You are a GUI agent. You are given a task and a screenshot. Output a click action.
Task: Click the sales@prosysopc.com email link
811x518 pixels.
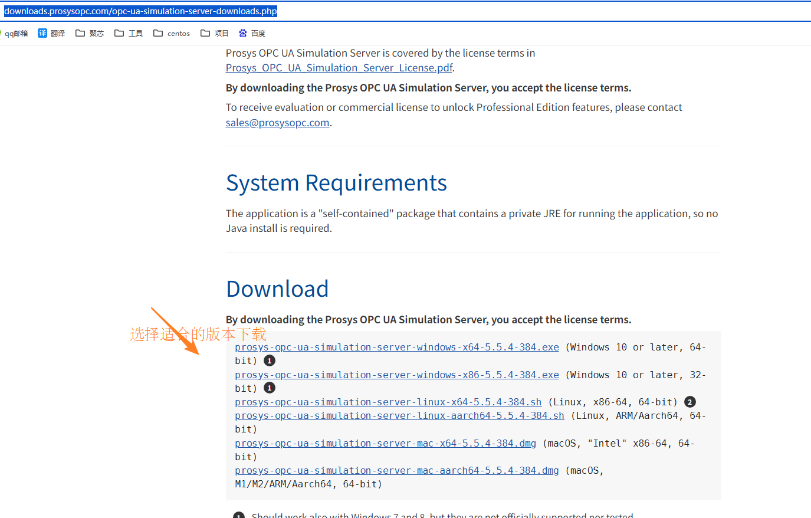click(x=278, y=123)
